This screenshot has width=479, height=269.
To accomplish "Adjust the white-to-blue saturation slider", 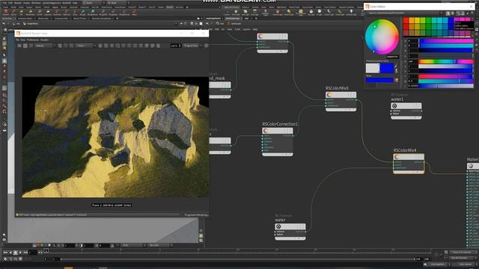I will (x=446, y=67).
